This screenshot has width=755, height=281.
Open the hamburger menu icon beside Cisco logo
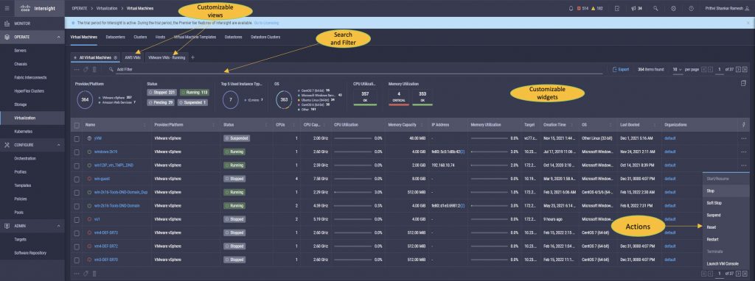click(7, 8)
